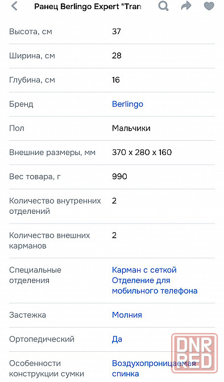Select the 'Пол' value Мальчики
The width and height of the screenshot is (224, 382).
click(131, 128)
